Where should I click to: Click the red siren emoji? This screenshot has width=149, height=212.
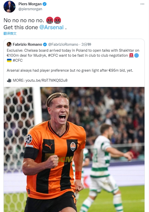[x=131, y=55]
